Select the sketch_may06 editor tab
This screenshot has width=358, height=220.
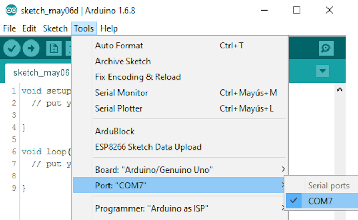[41, 73]
